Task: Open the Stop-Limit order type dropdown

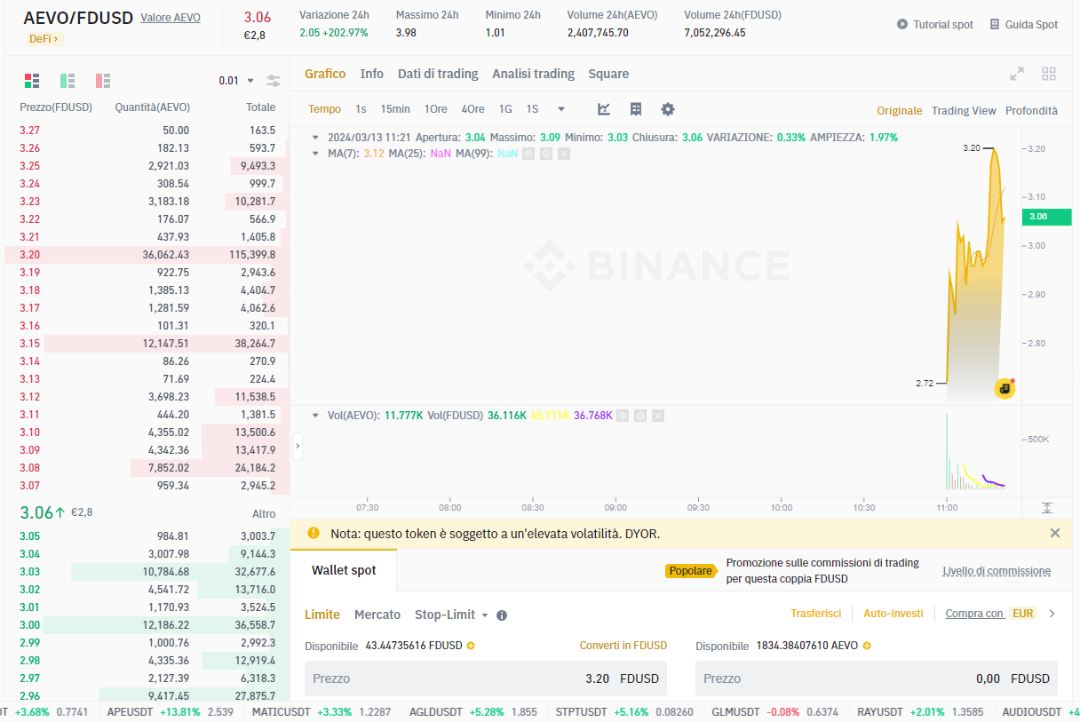Action: pos(452,615)
